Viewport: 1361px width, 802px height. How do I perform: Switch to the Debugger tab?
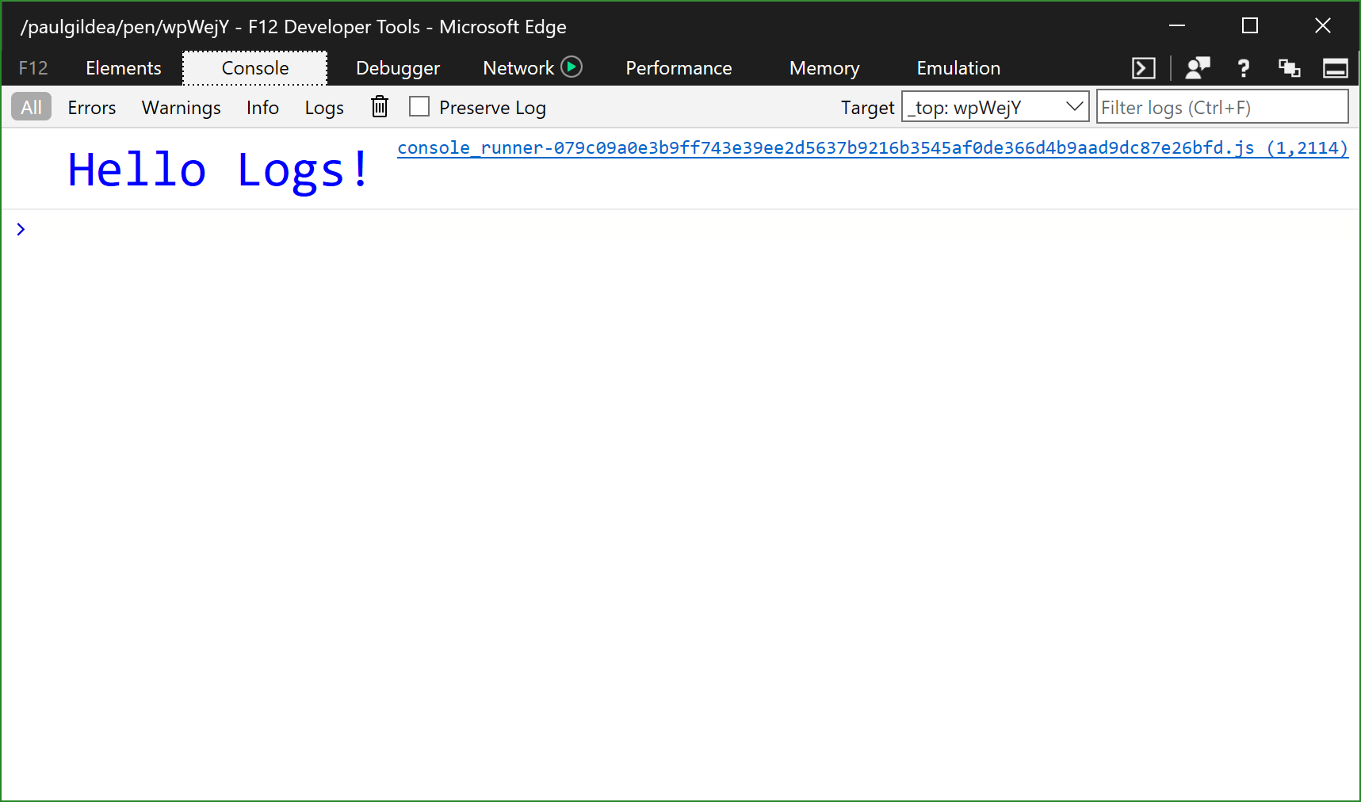[x=397, y=67]
